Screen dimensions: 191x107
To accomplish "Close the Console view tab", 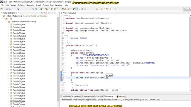I will tap(115, 96).
